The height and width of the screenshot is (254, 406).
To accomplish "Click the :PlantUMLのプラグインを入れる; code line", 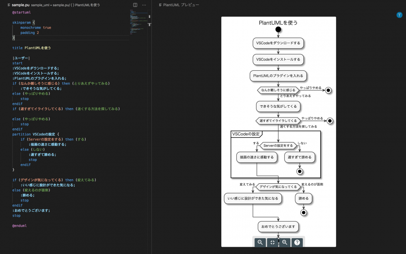I will tap(39, 78).
